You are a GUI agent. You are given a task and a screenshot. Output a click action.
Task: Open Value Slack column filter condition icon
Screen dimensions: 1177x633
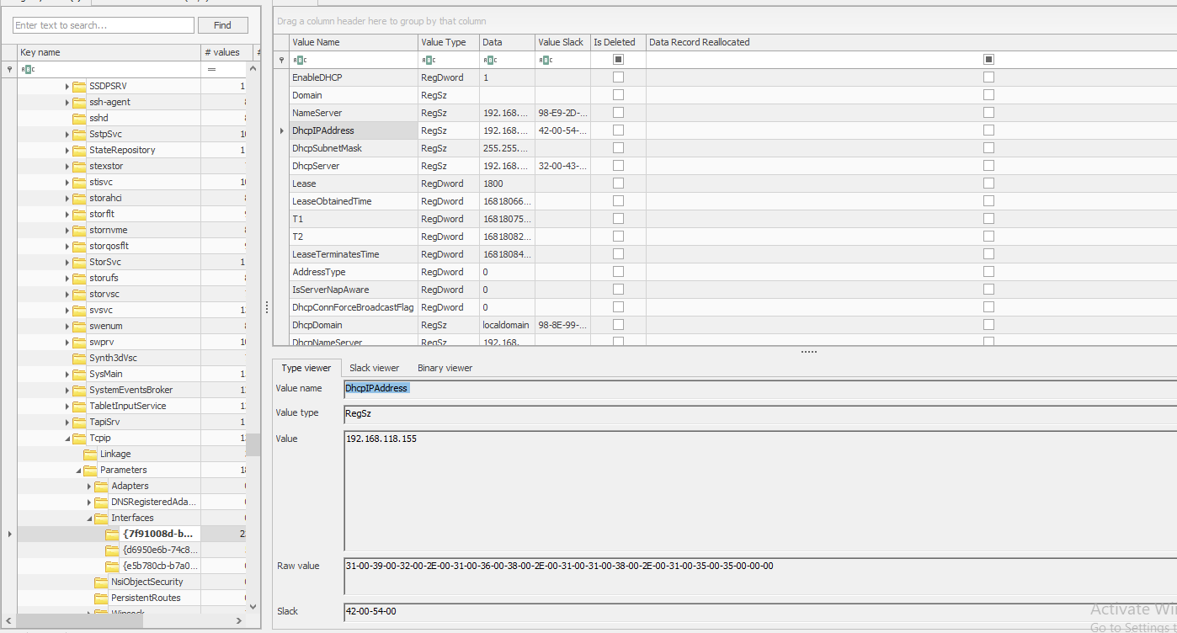[546, 60]
